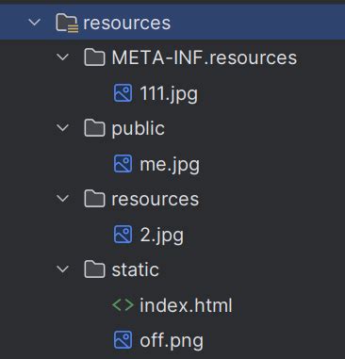Collapse the public folder chevron

63,128
